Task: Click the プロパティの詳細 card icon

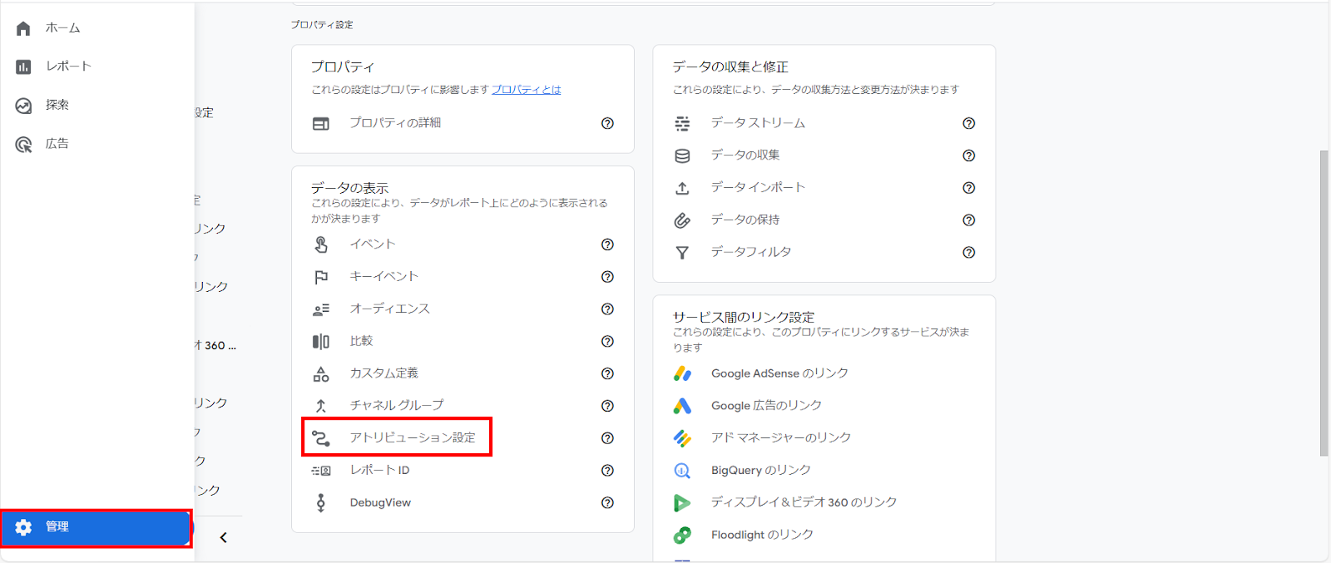Action: click(321, 124)
